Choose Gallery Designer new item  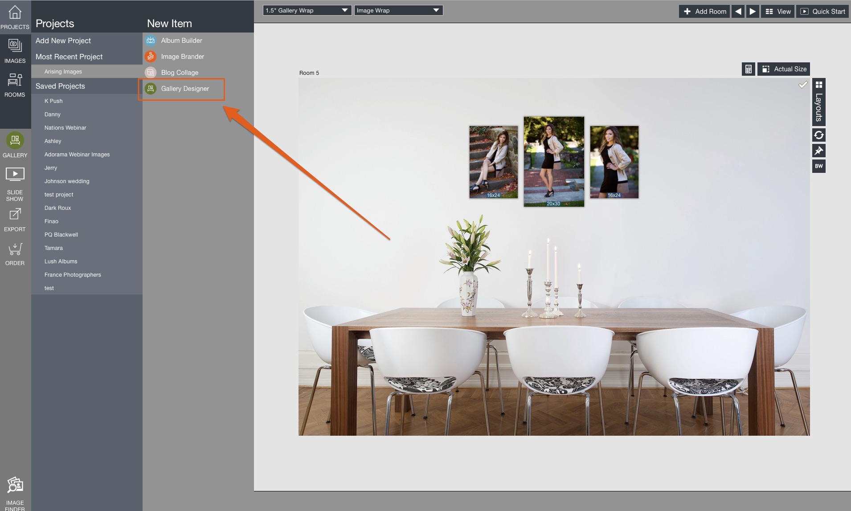click(185, 89)
